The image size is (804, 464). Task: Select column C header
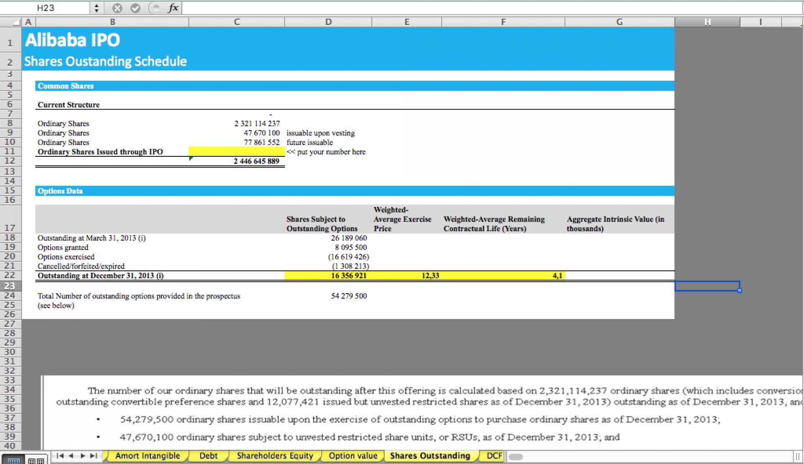click(x=237, y=22)
